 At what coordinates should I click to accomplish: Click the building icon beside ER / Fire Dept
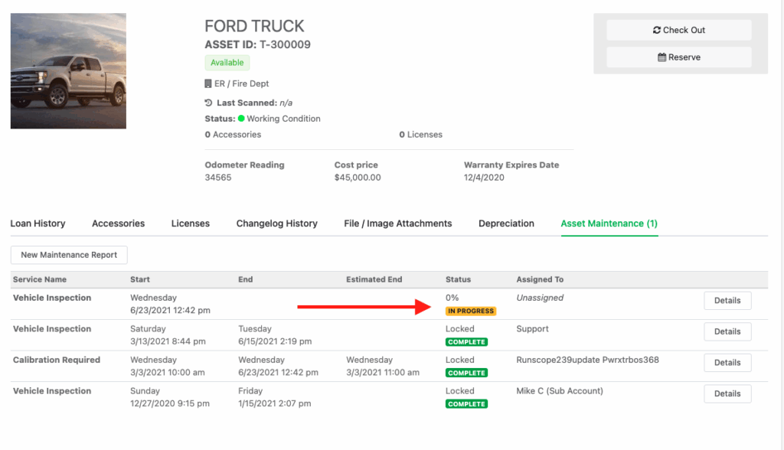tap(207, 83)
